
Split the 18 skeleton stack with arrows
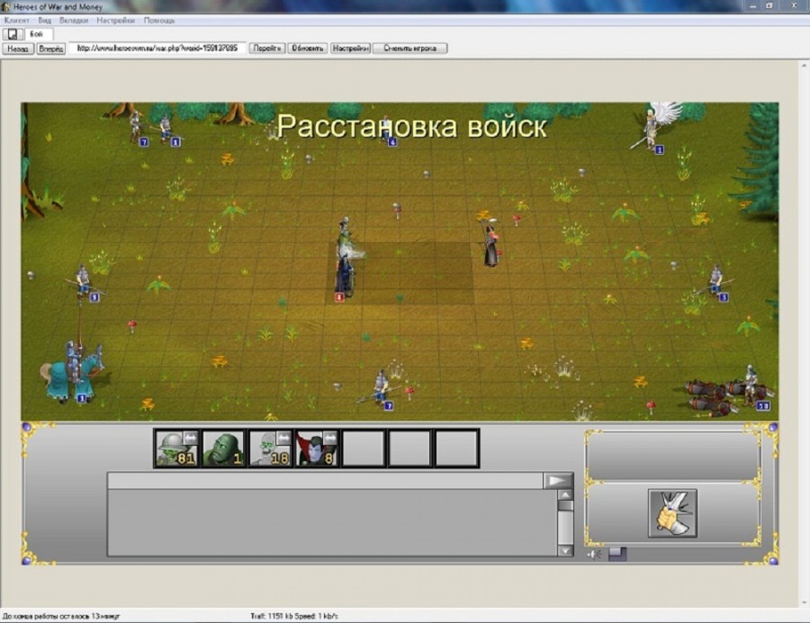[283, 438]
